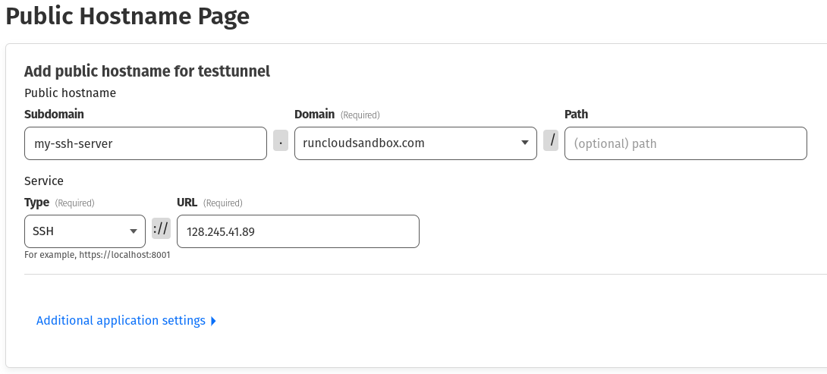This screenshot has width=827, height=374.
Task: Click the example https://localhost:8001 hint text
Action: tap(97, 255)
